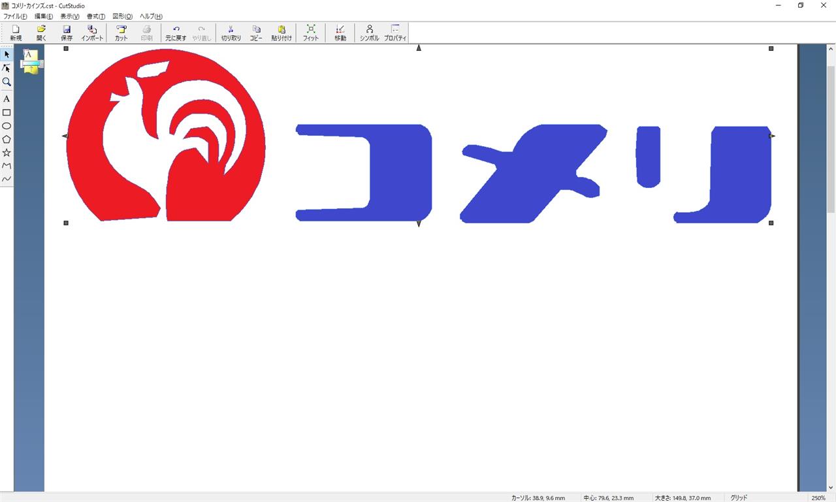Fit view with フィット
The height and width of the screenshot is (502, 836).
311,33
